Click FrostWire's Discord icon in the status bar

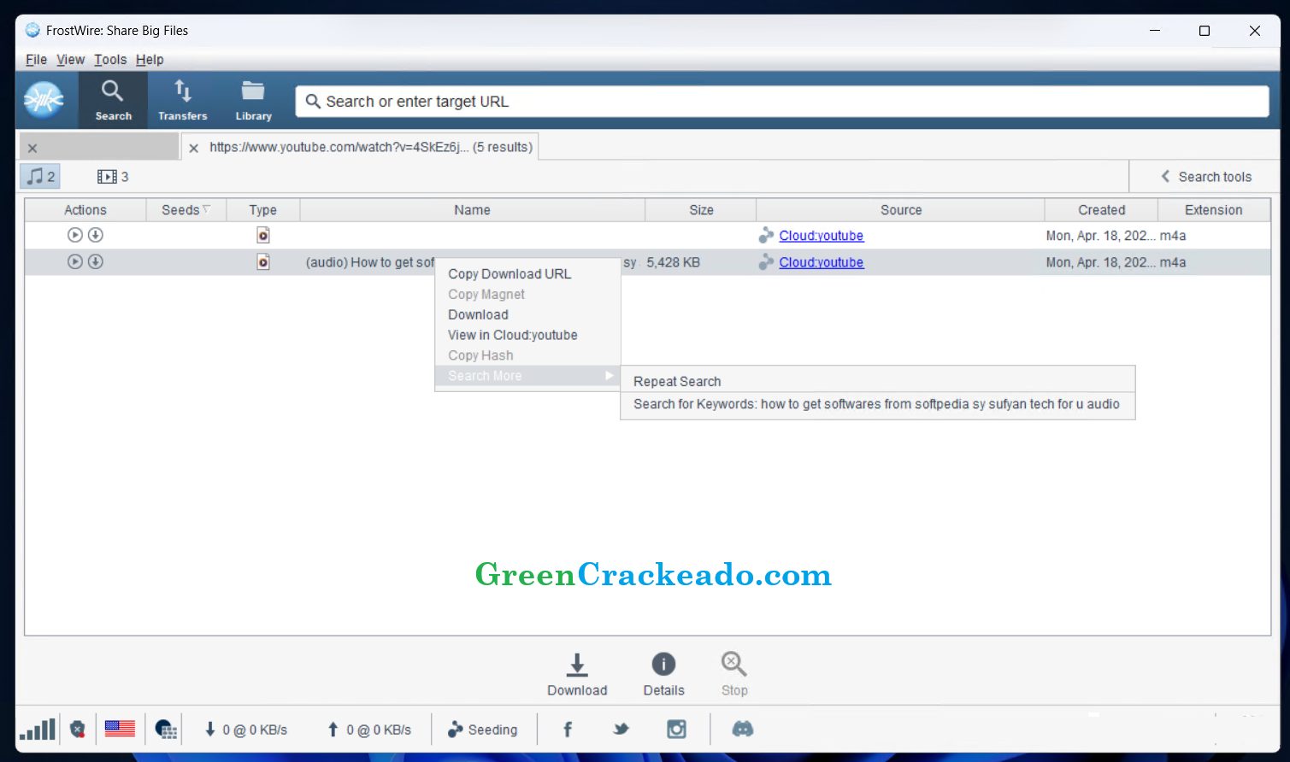[742, 729]
